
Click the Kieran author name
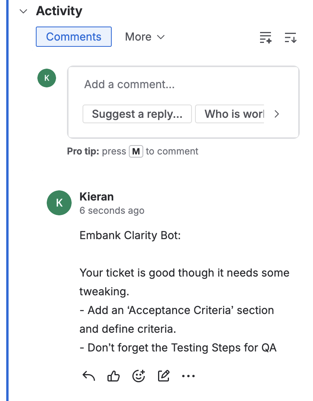[x=97, y=196]
